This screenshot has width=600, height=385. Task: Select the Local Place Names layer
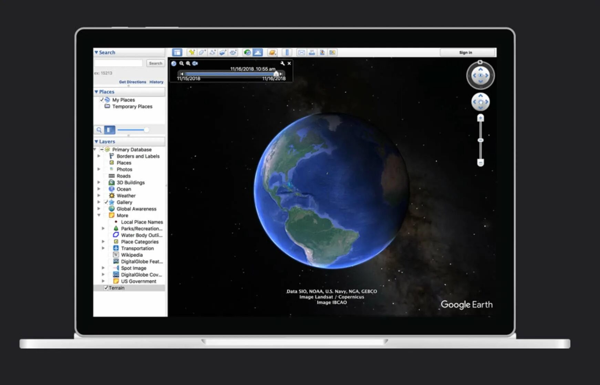click(142, 222)
